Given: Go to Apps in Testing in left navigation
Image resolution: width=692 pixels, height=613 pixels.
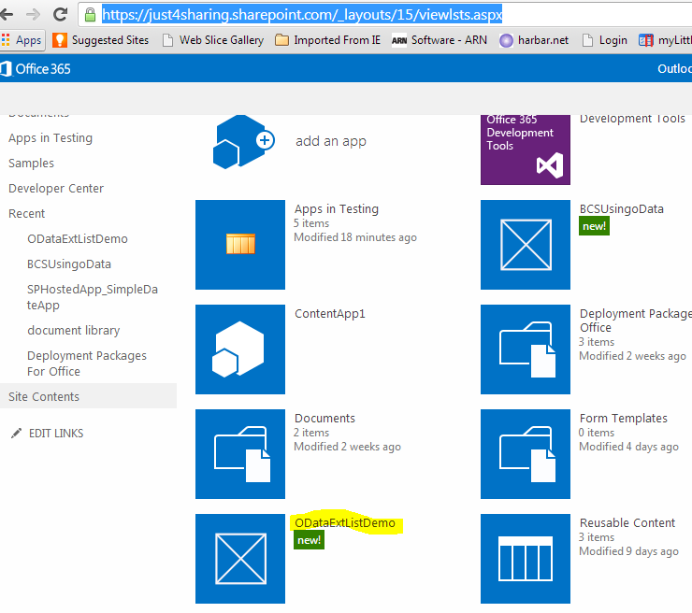Looking at the screenshot, I should pyautogui.click(x=50, y=138).
